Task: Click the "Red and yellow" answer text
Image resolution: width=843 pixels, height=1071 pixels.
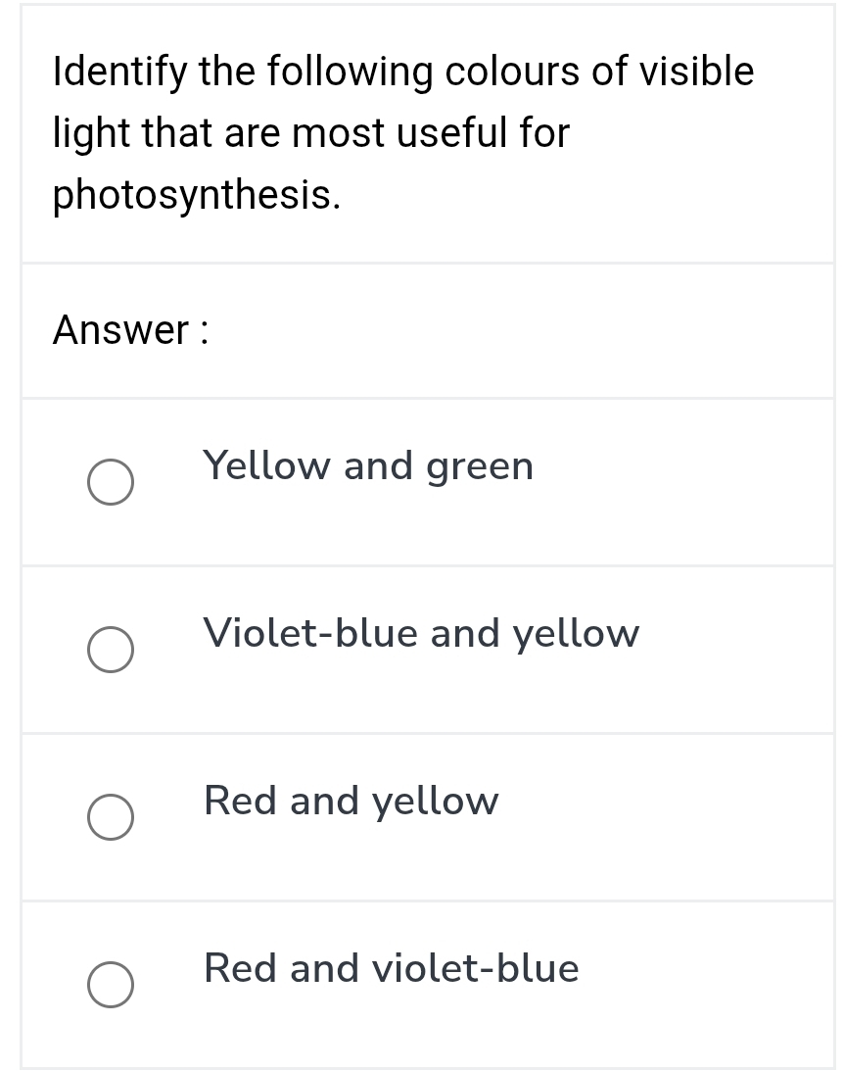Action: [x=351, y=801]
